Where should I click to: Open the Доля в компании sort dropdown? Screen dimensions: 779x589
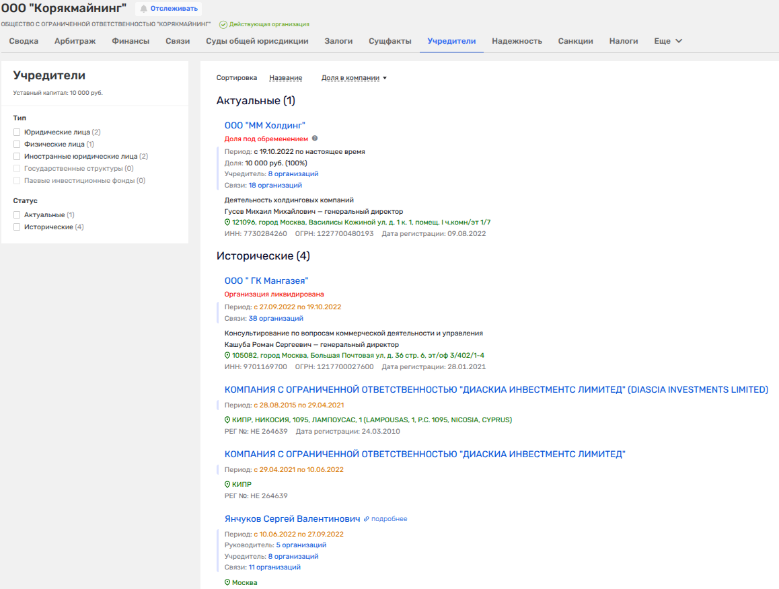point(354,78)
